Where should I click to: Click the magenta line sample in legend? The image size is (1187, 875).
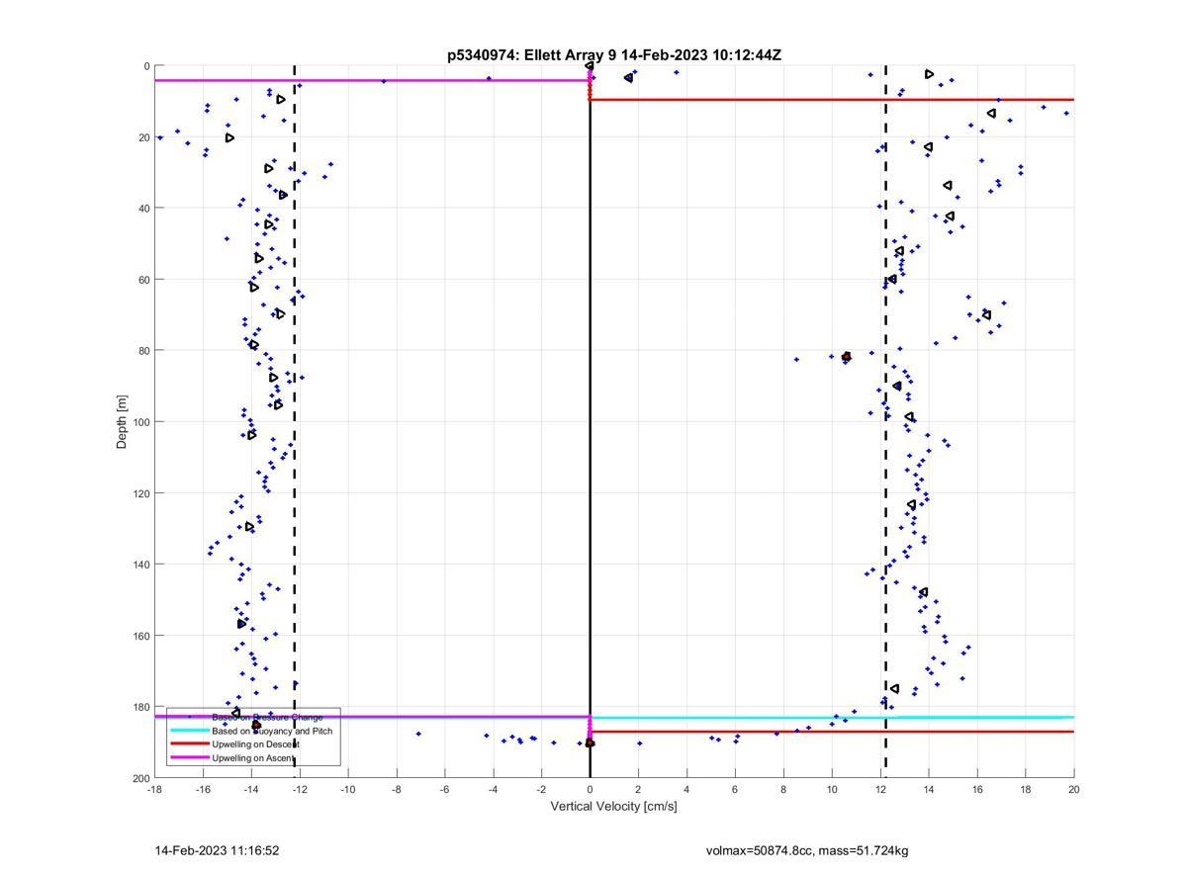click(189, 757)
